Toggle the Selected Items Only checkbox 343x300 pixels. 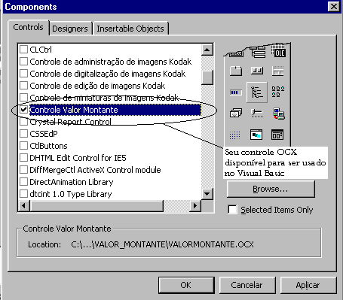tap(232, 210)
